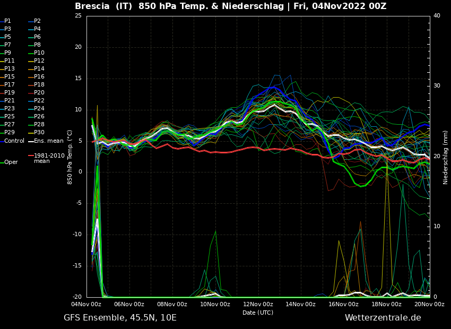Click the -15 temperature axis value
Image resolution: width=451 pixels, height=329 pixels.
(x=77, y=266)
